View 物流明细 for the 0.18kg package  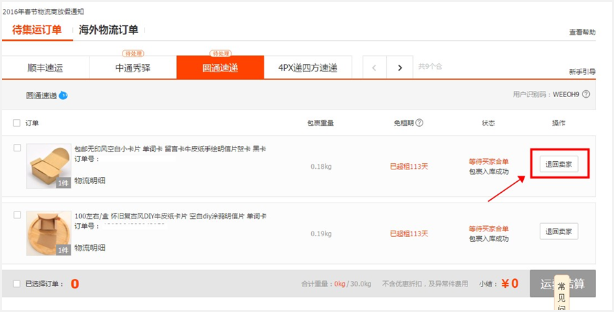(90, 180)
